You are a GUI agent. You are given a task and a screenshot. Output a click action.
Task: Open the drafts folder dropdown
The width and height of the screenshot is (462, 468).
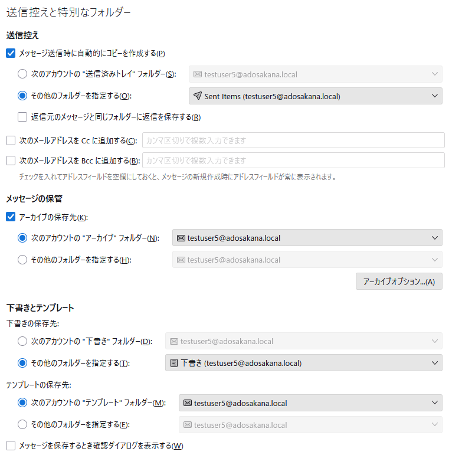click(x=304, y=362)
